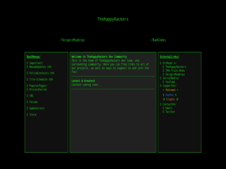This screenshot has width=226, height=169.
Task: Open the Important/ folder entry
Action: [36, 63]
